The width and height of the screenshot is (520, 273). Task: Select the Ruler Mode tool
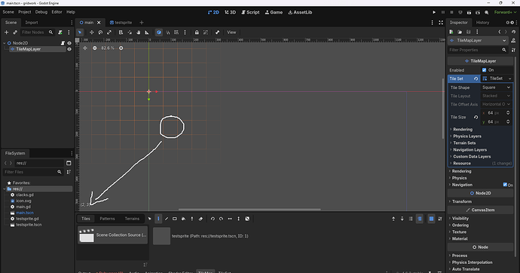coord(147,32)
